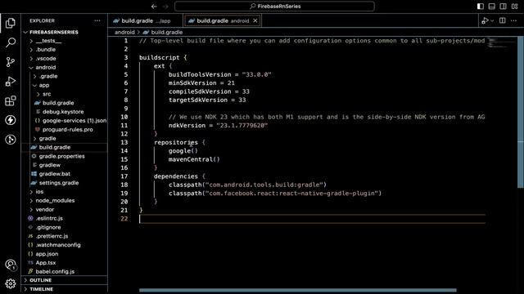Open settings.gradle file
This screenshot has height=294, width=524.
click(x=64, y=183)
